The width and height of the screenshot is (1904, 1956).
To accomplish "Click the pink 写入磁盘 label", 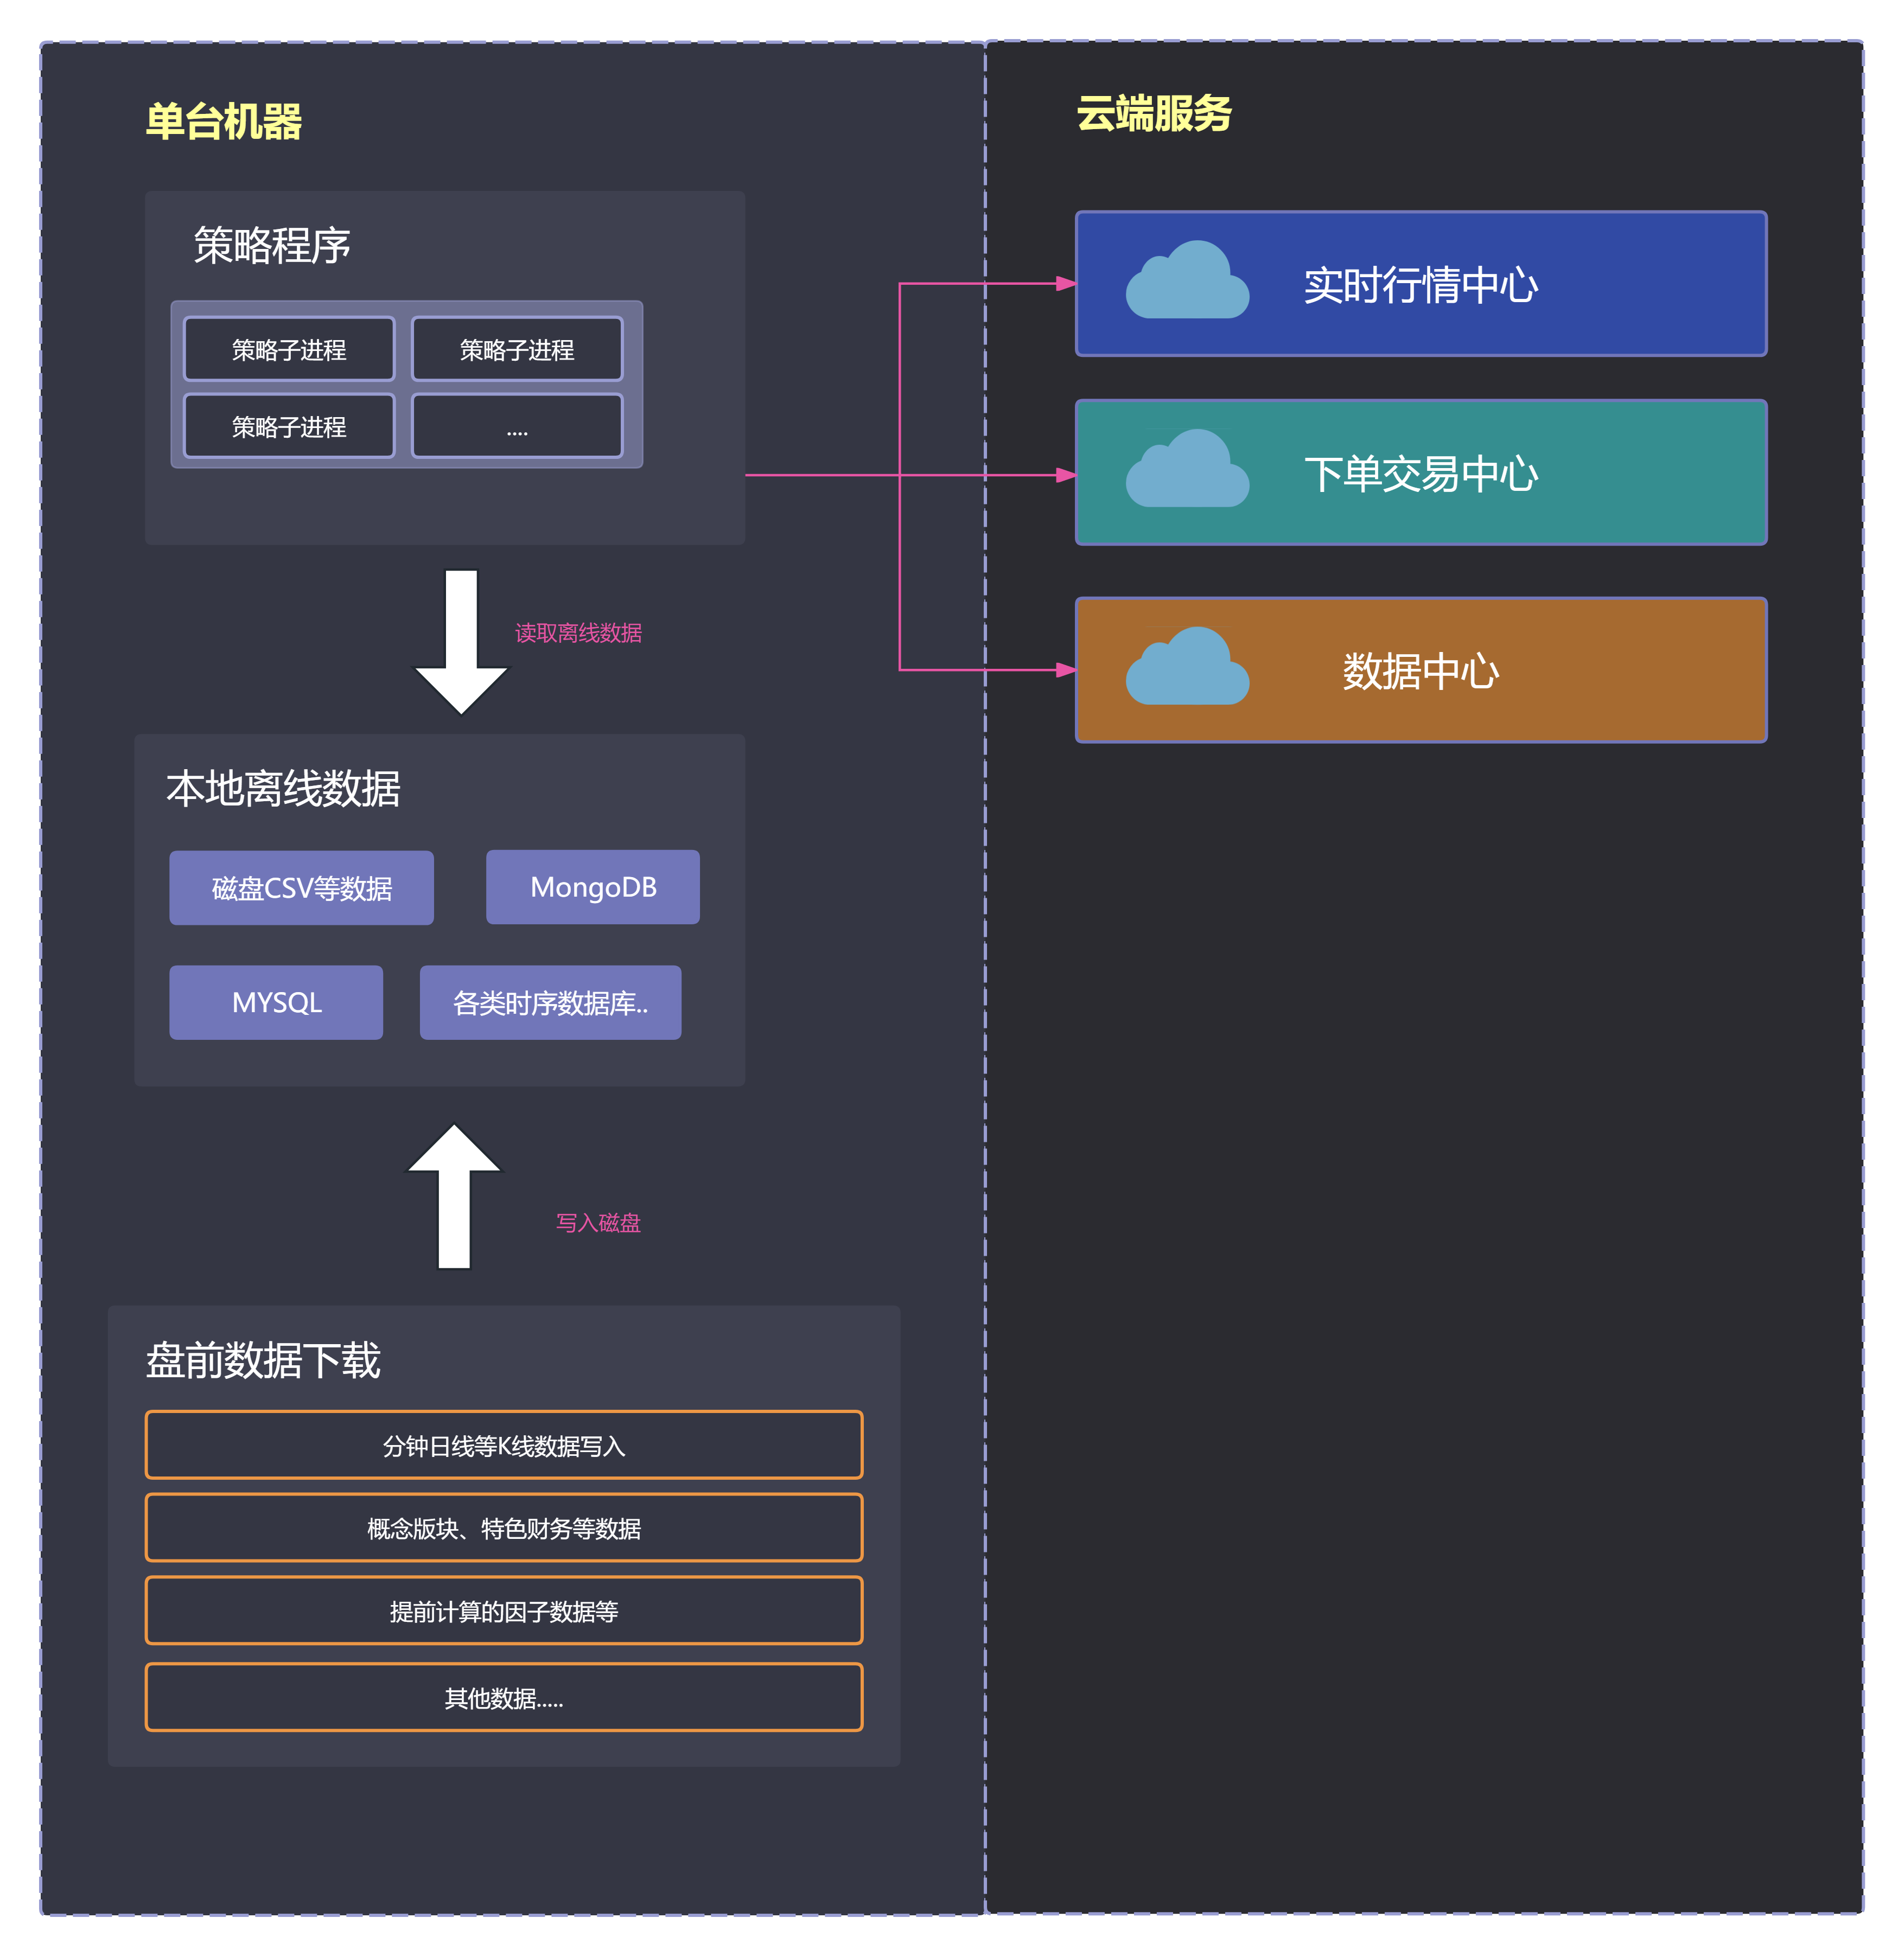I will coord(598,1223).
